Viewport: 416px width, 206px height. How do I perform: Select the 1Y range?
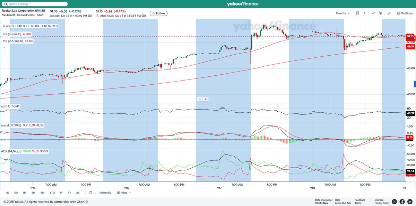[x=61, y=193]
